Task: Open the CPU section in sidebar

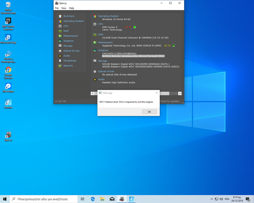Action: coord(66,26)
